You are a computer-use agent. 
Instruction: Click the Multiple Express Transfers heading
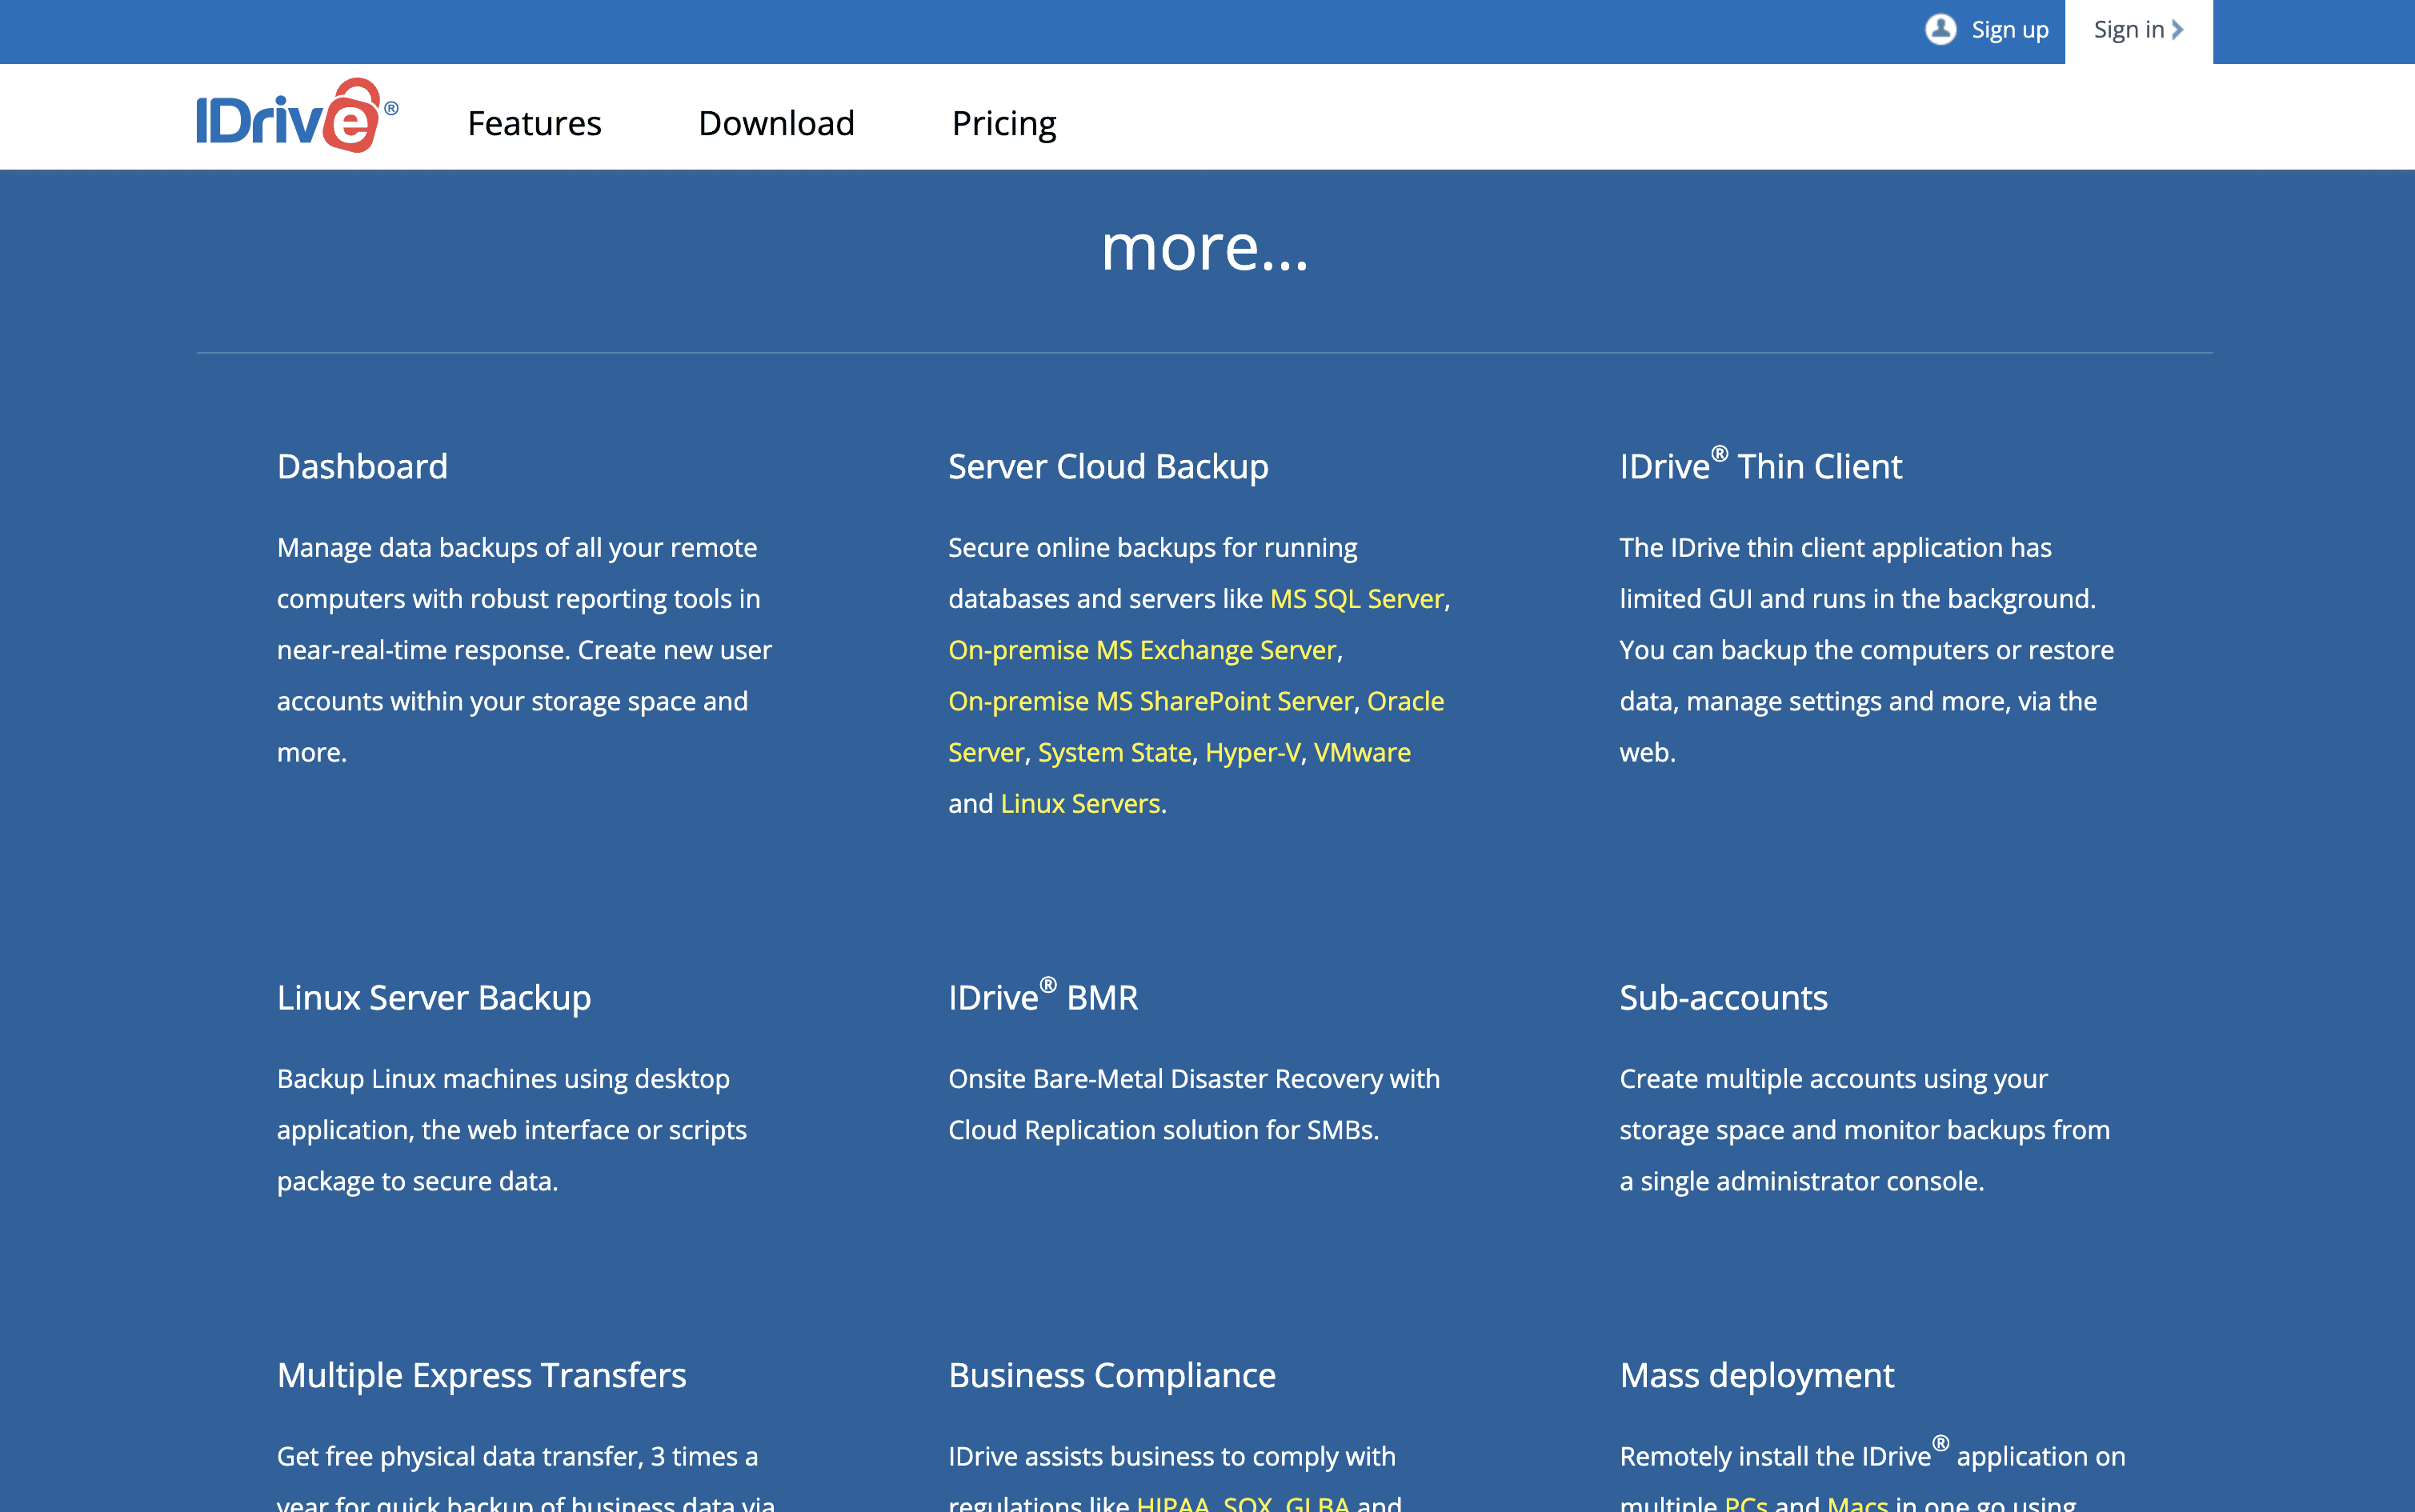(481, 1375)
